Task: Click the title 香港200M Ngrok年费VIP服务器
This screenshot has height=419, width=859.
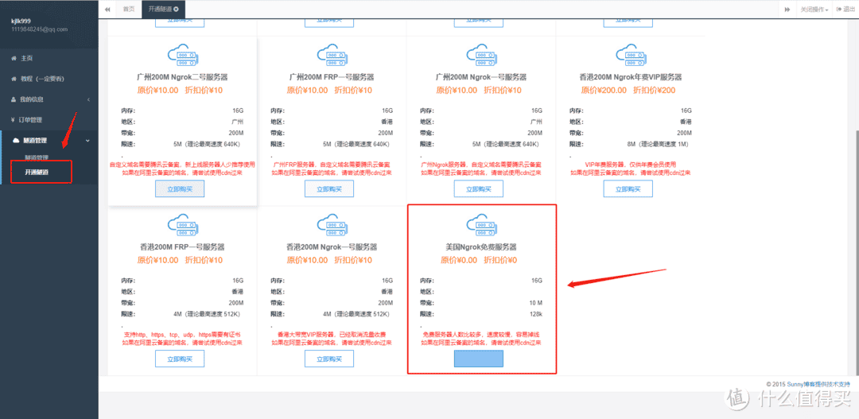Action: [x=631, y=77]
